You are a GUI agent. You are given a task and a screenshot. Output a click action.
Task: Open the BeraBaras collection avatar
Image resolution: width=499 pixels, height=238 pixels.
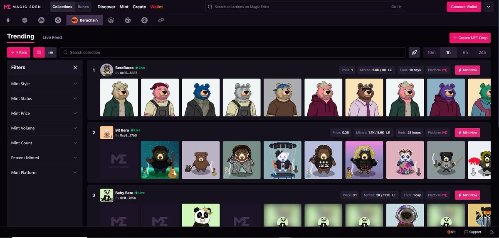tap(106, 70)
